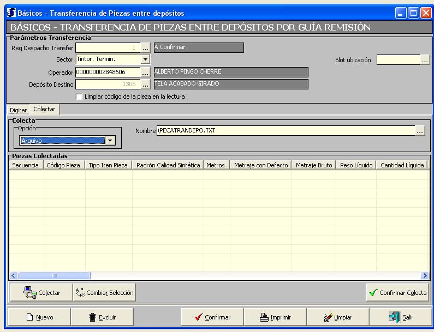Expand the Opción Arquivo dropdown
This screenshot has width=434, height=332.
(111, 141)
